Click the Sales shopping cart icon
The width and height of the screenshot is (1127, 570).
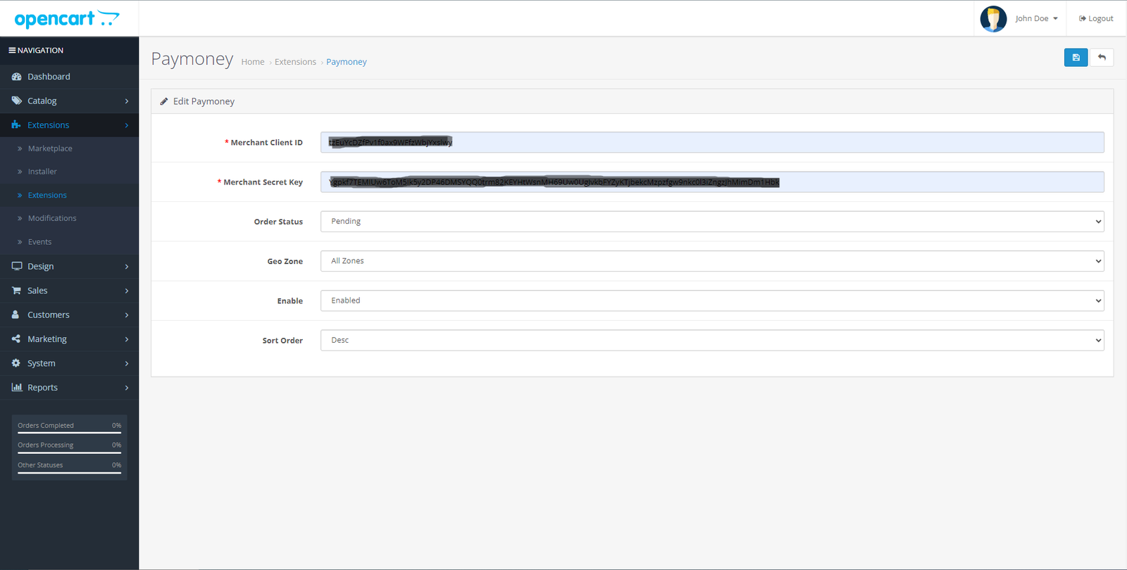pos(16,291)
